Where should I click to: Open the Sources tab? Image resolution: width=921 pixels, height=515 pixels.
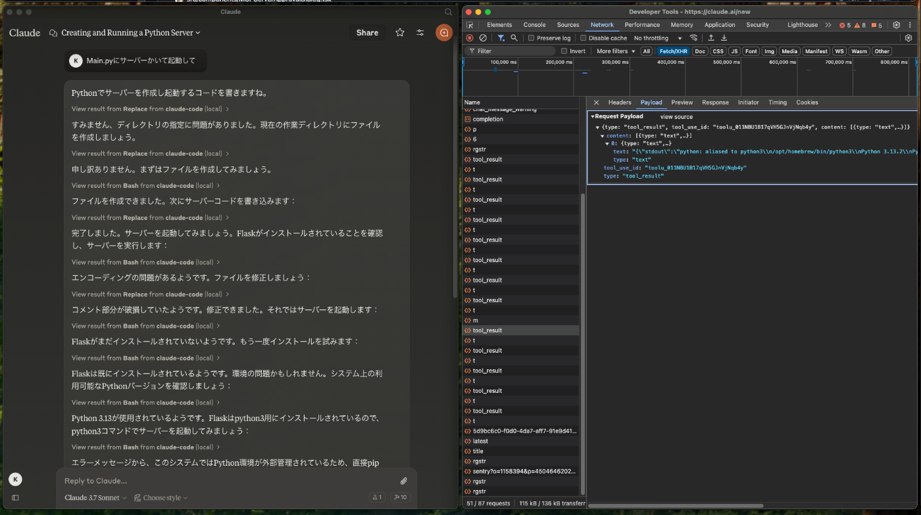568,25
